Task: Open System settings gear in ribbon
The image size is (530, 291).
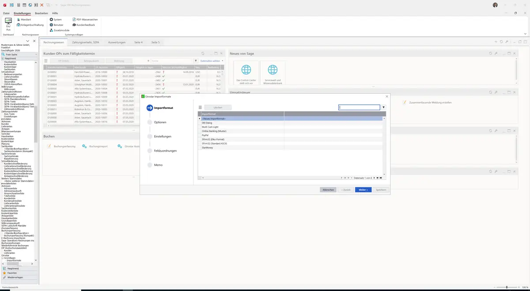Action: coord(56,19)
